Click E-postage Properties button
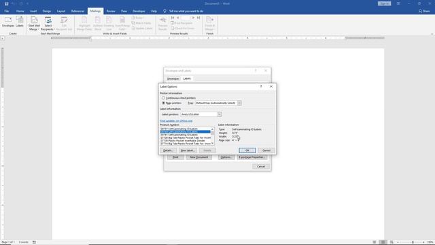435x245 pixels. 252,157
